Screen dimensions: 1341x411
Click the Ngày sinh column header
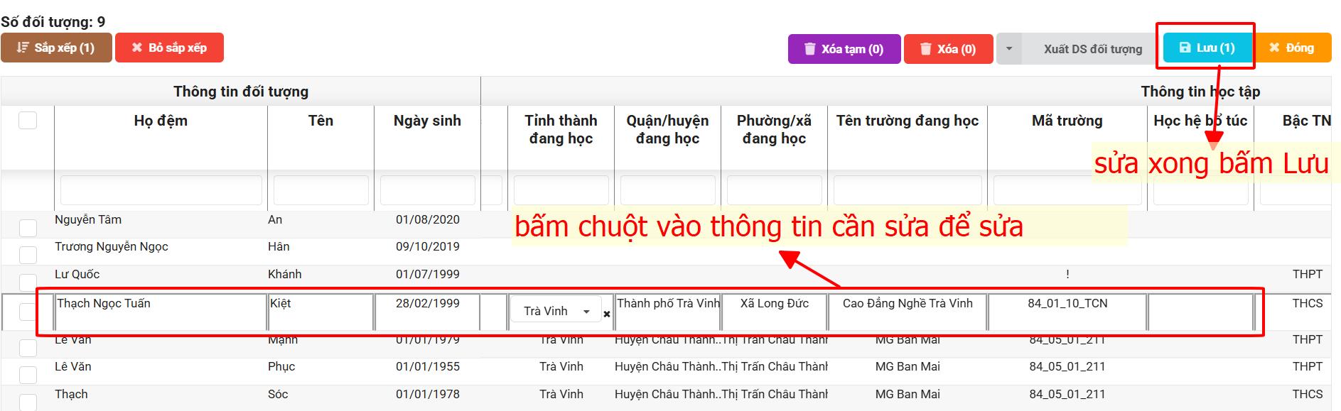[427, 121]
